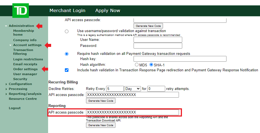Open the Day retry interval dropdown

(132, 89)
